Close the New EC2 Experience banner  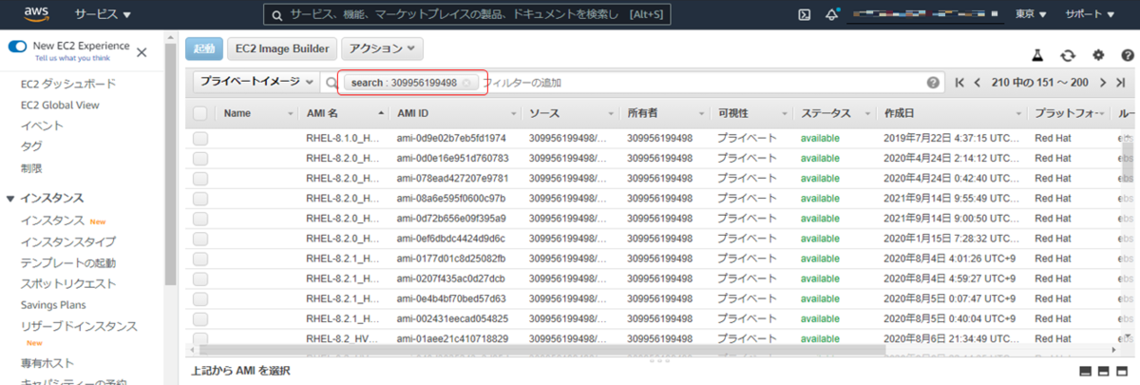tap(142, 52)
